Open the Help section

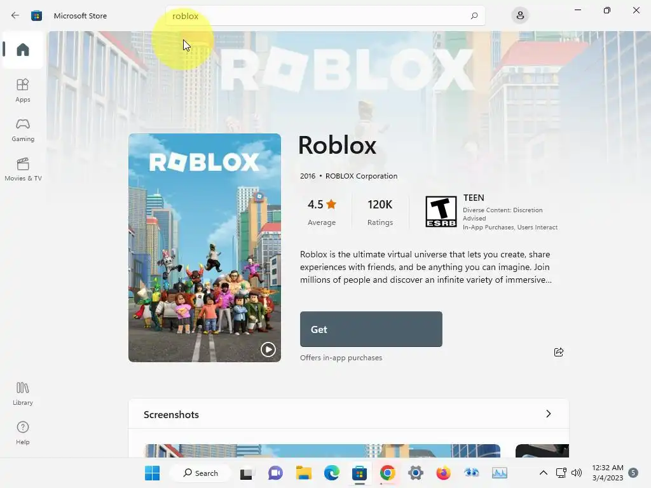pyautogui.click(x=23, y=433)
